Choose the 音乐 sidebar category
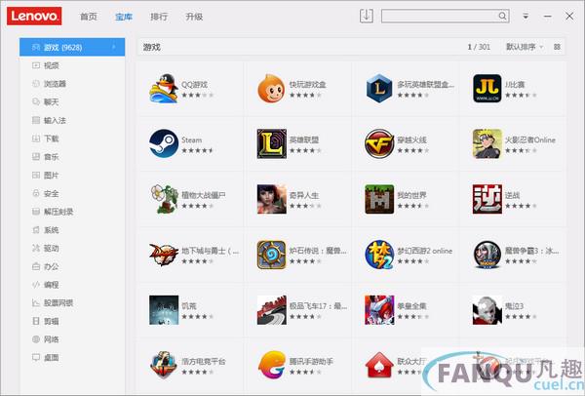585x396 pixels. click(72, 157)
